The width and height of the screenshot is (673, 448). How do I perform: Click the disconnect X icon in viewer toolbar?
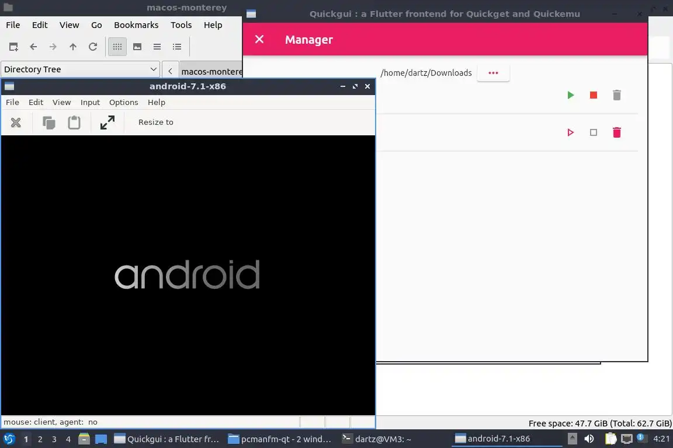(16, 123)
